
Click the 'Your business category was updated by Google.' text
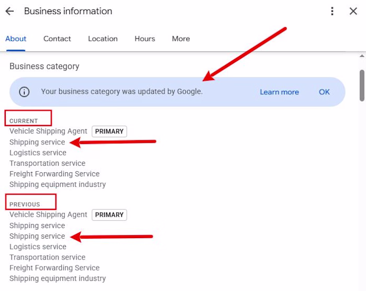point(122,92)
